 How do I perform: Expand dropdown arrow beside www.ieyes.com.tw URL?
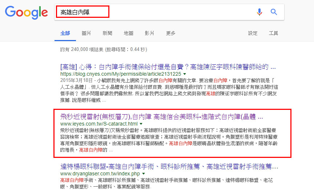coord(141,124)
